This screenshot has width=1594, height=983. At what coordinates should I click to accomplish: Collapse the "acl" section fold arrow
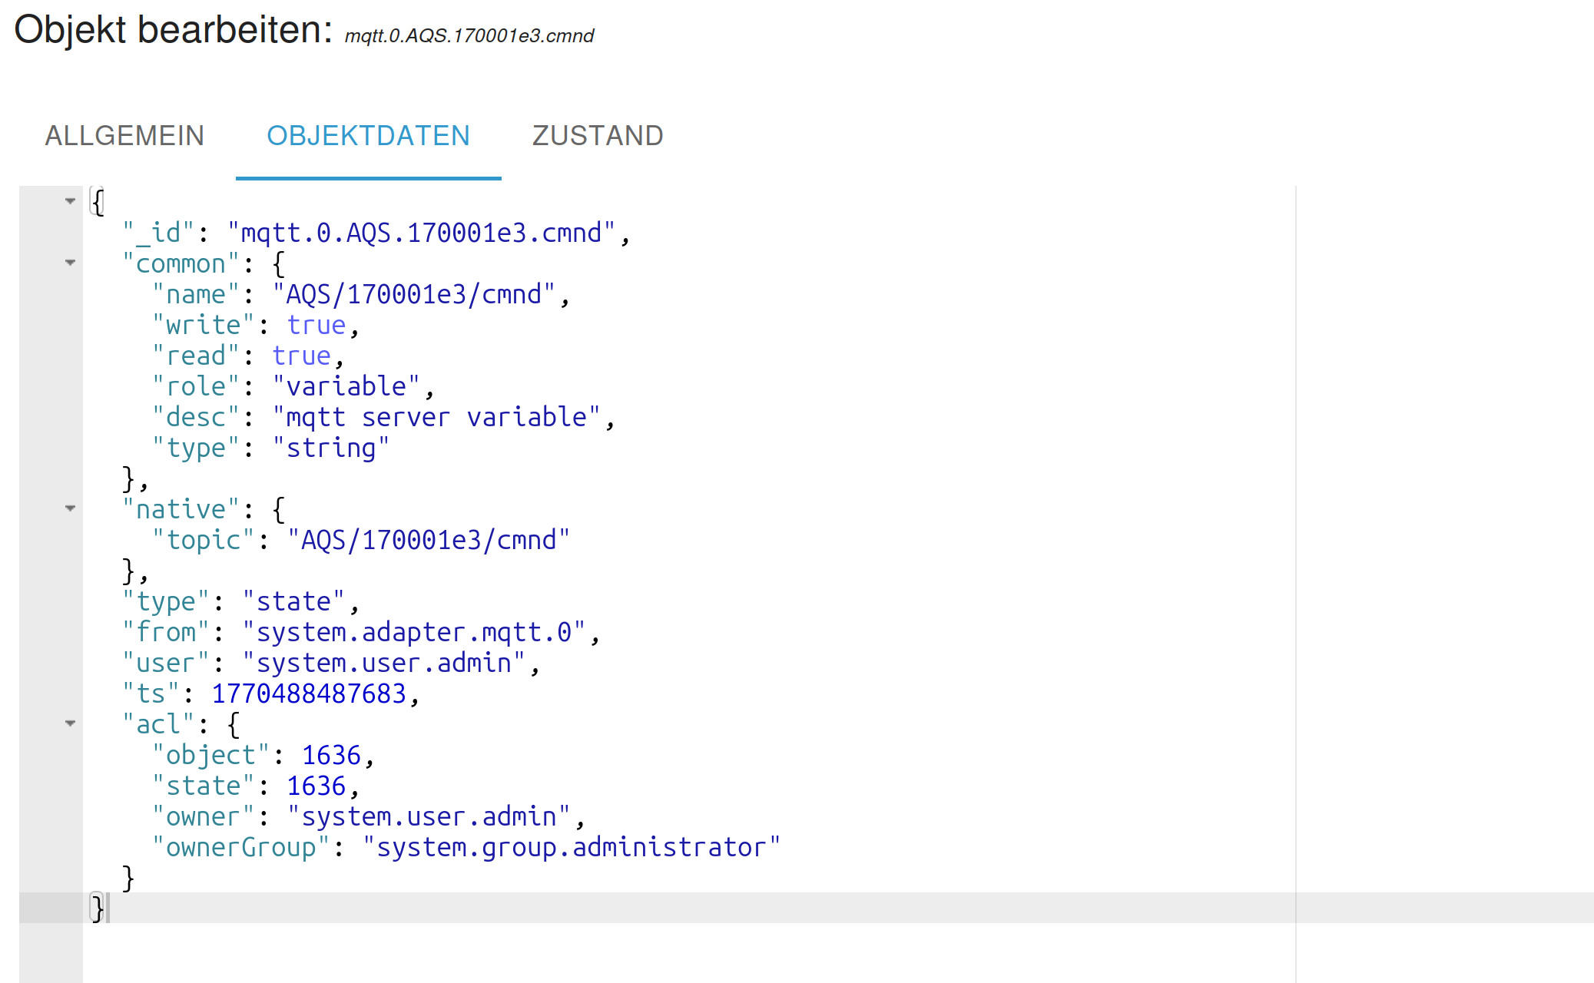[x=70, y=723]
